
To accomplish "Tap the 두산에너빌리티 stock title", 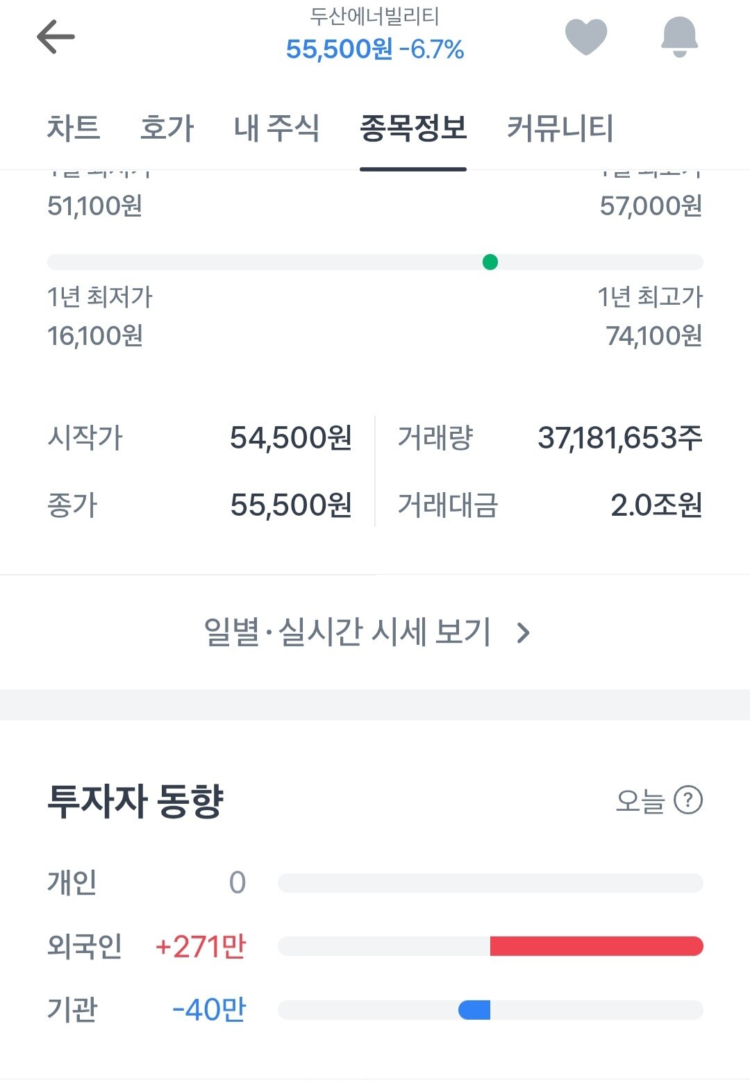I will coord(374,17).
